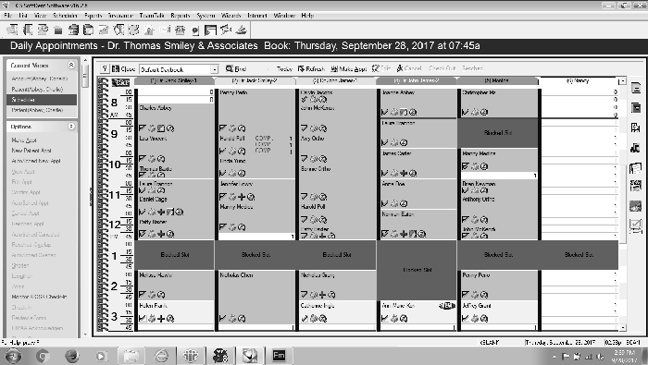Toggle the checkmark in Joanne Abbey's appointment
Screen dimensions: 648x365
coord(385,112)
